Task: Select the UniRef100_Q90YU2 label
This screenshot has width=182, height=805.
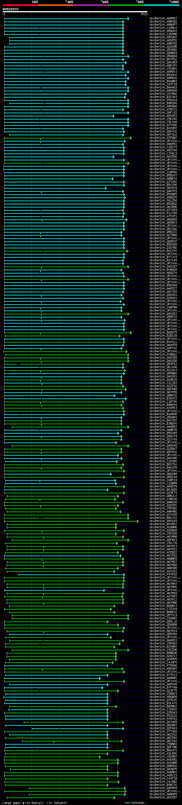Action: [163, 132]
